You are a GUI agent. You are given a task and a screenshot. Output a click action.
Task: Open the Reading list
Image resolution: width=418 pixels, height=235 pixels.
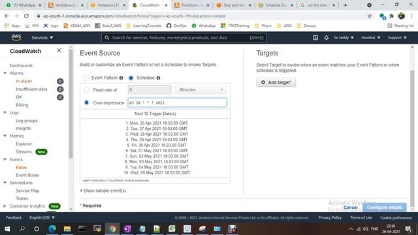click(x=400, y=26)
